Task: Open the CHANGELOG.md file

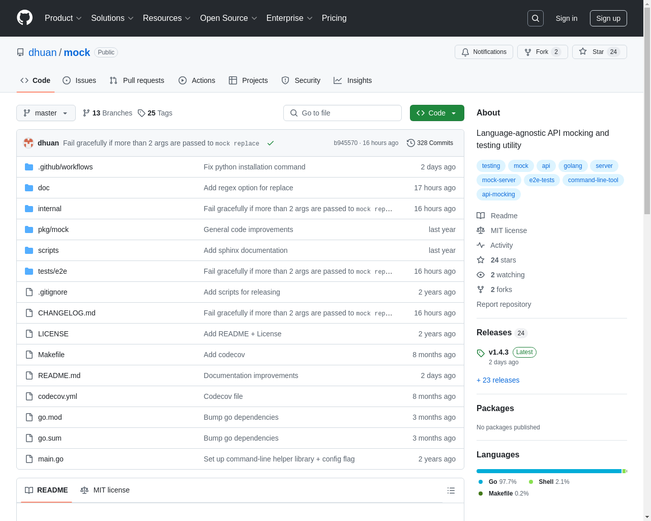Action: point(67,313)
